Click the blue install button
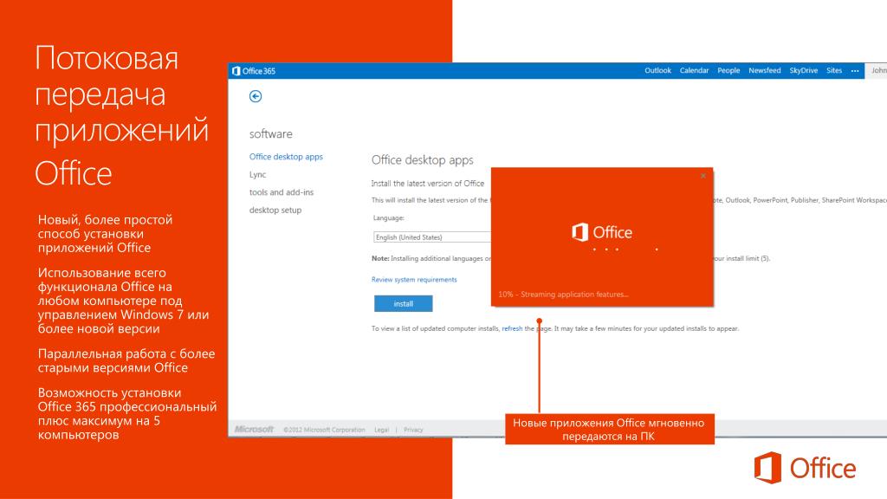 [x=404, y=304]
